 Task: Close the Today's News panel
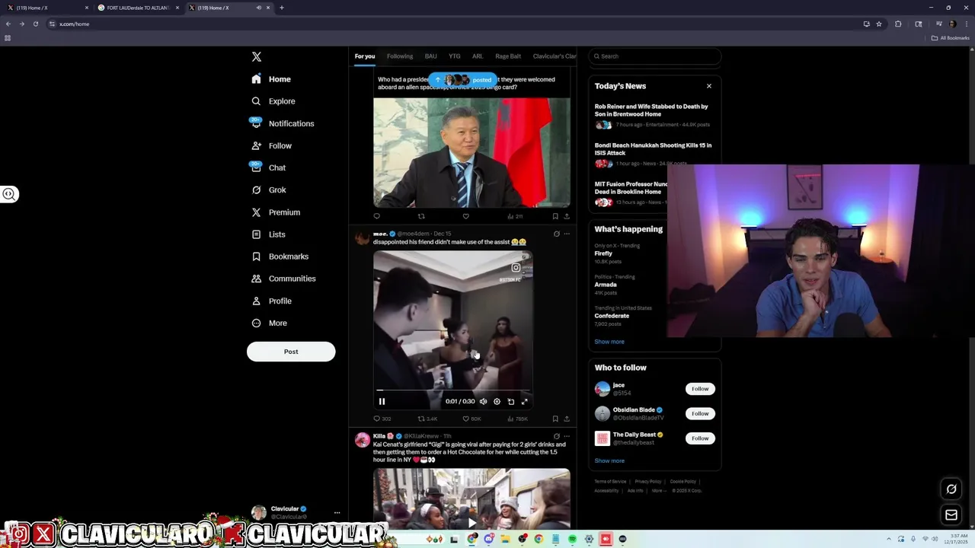[x=709, y=86]
